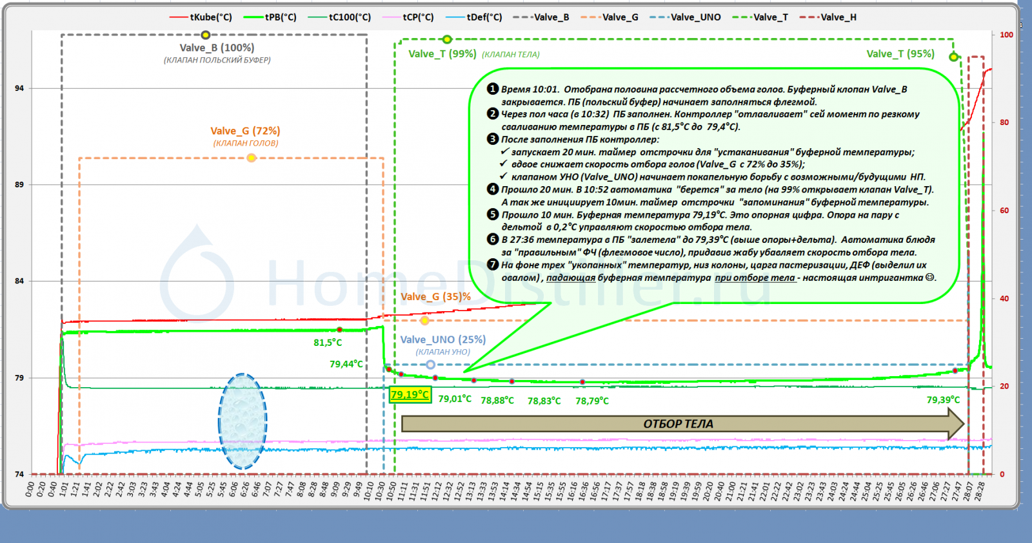Click the 10:50 tick on time axis
Screen dimensions: 1032x543
(392, 491)
